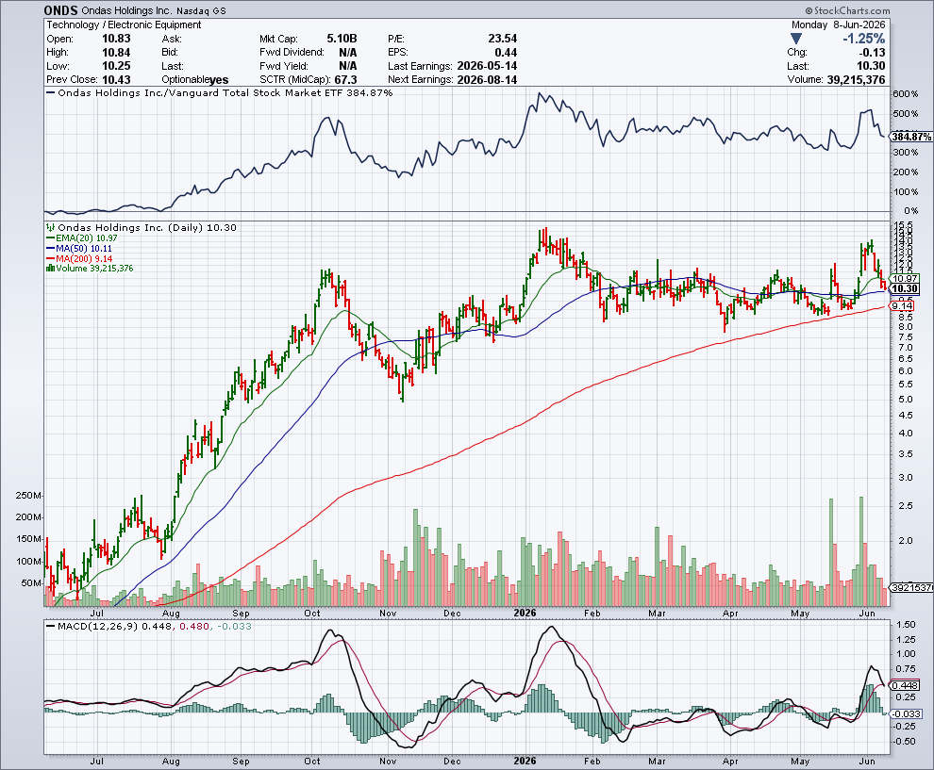Click the Oct label on MACD time axis

(x=312, y=762)
